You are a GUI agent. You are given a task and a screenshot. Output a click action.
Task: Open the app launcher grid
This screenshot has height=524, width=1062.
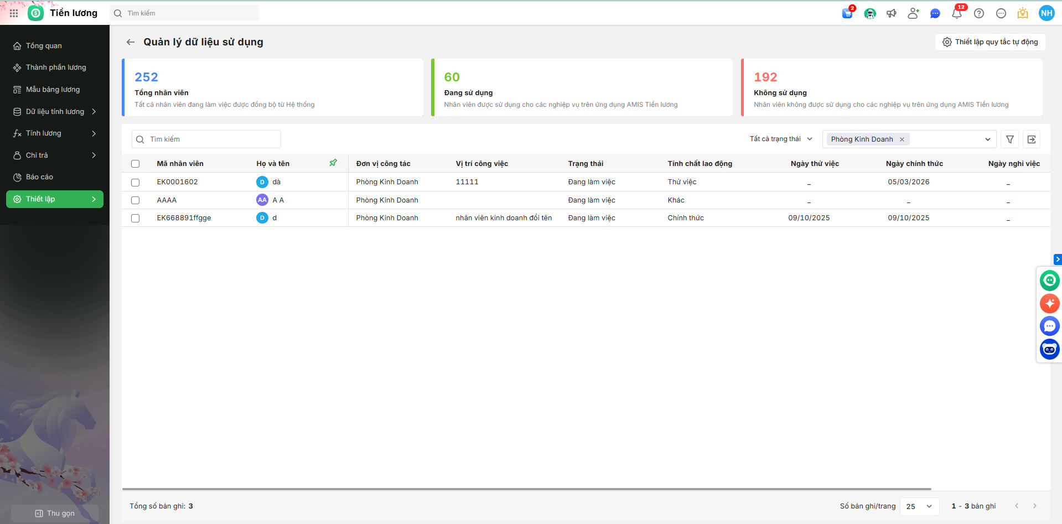(x=14, y=13)
